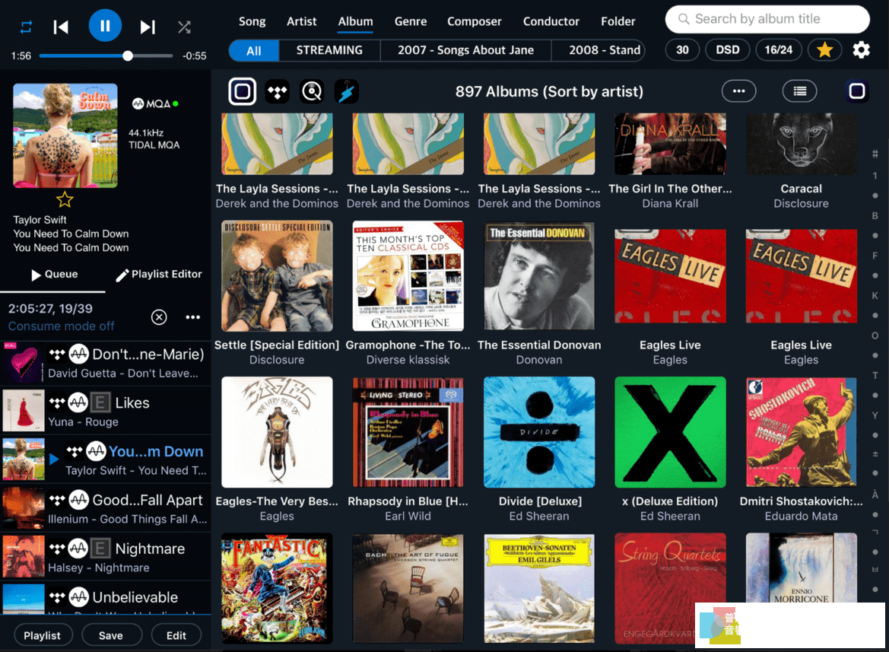The height and width of the screenshot is (652, 889).
Task: Select the Qobuz source icon
Action: tap(312, 91)
